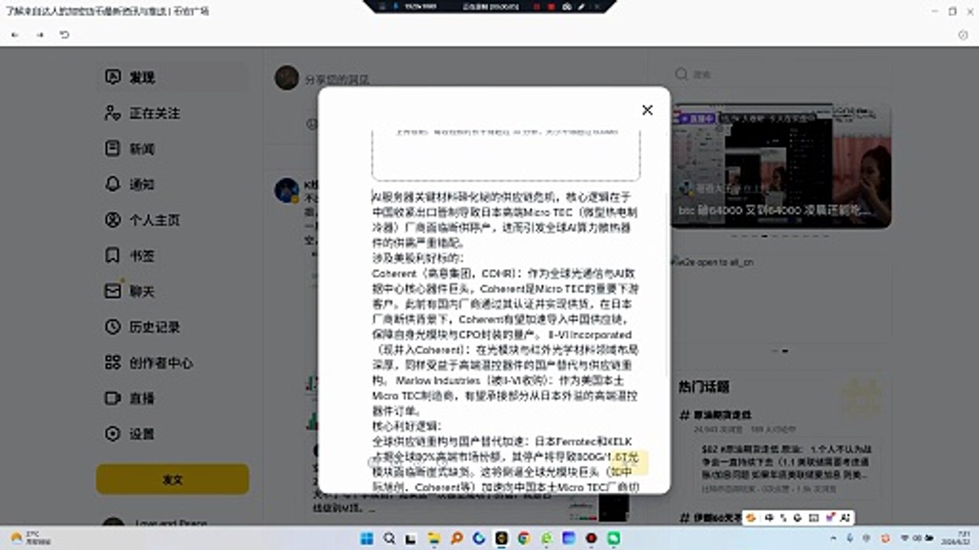The width and height of the screenshot is (979, 550).
Task: Click the 中 language toggle in IME toolbar
Action: coord(769,518)
